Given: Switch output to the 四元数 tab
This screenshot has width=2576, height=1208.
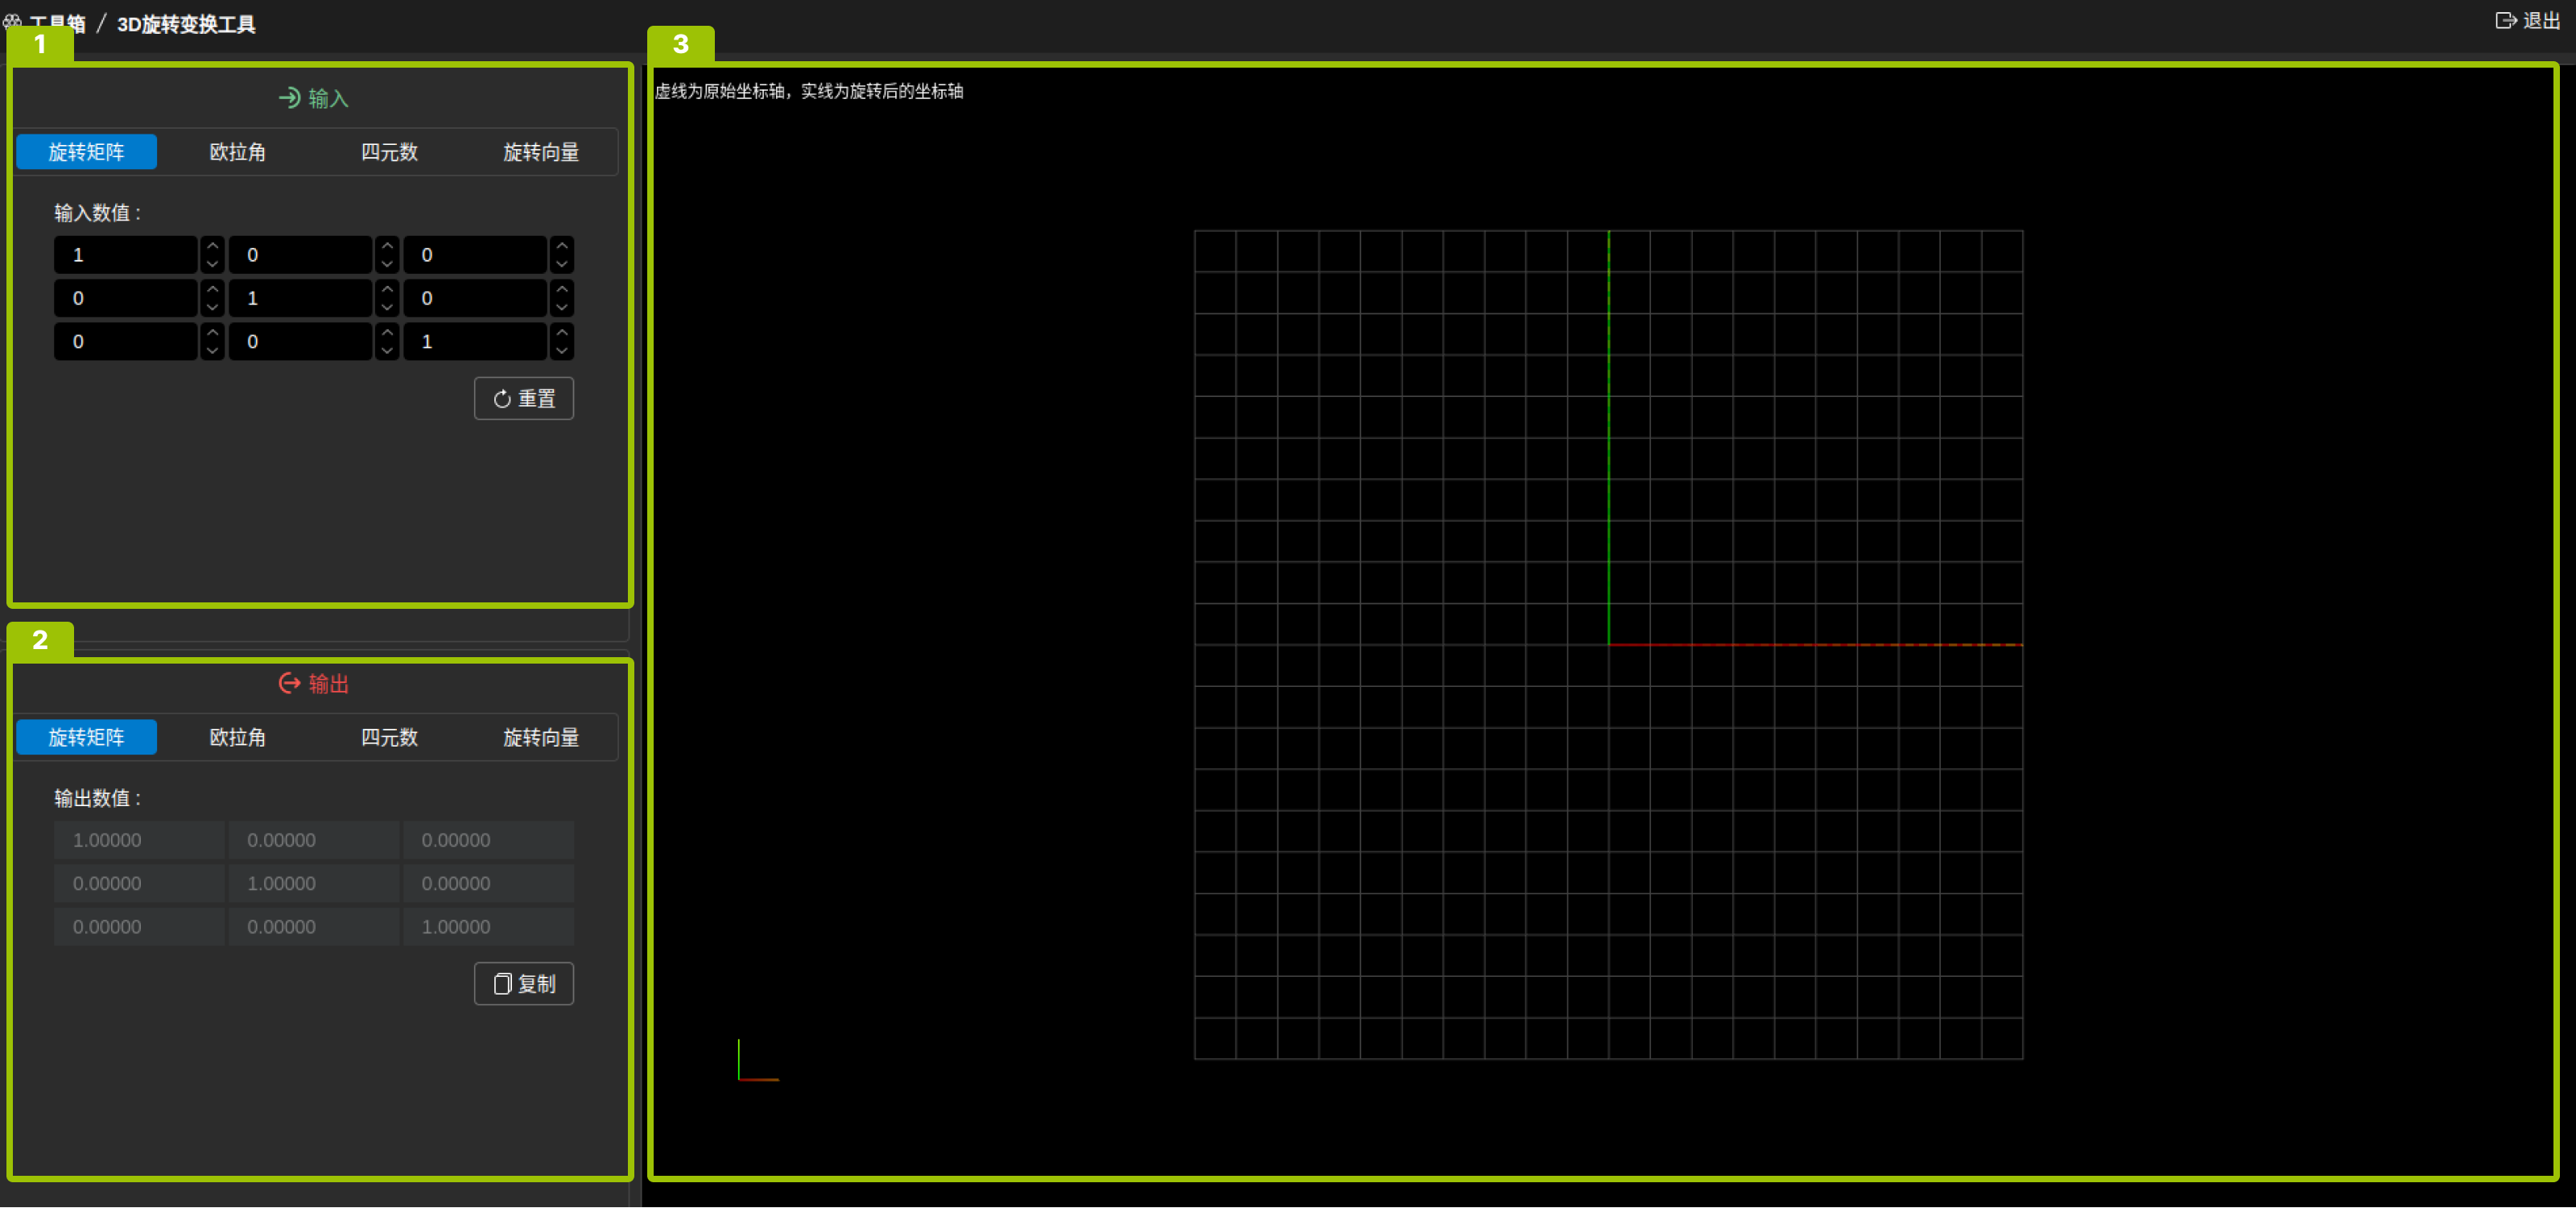Looking at the screenshot, I should [389, 737].
